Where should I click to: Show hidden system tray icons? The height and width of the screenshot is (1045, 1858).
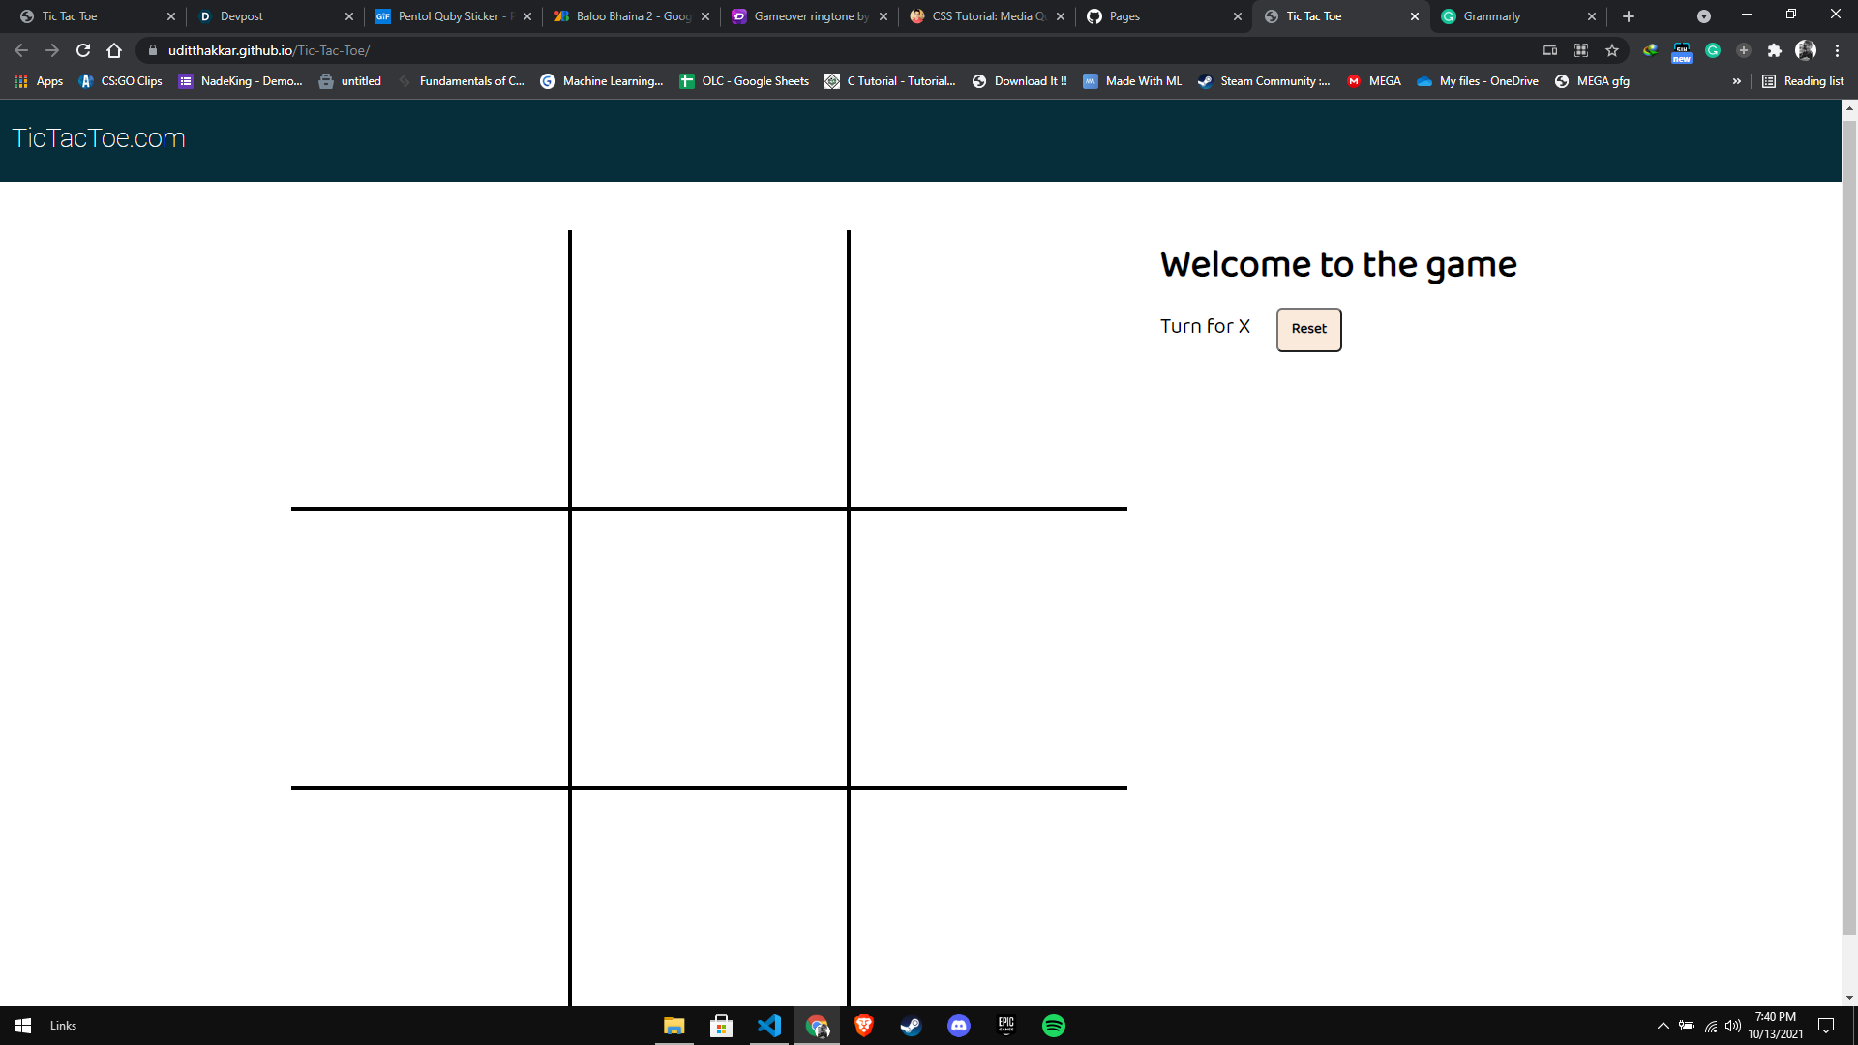pos(1663,1025)
